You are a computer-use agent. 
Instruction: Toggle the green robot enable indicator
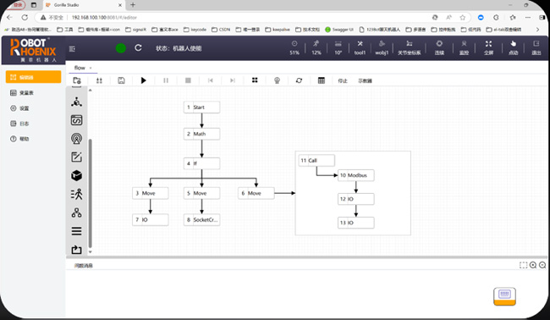pyautogui.click(x=121, y=48)
